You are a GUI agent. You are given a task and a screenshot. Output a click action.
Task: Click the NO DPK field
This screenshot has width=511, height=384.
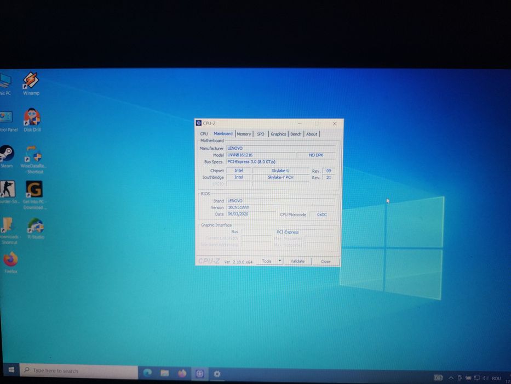[316, 155]
